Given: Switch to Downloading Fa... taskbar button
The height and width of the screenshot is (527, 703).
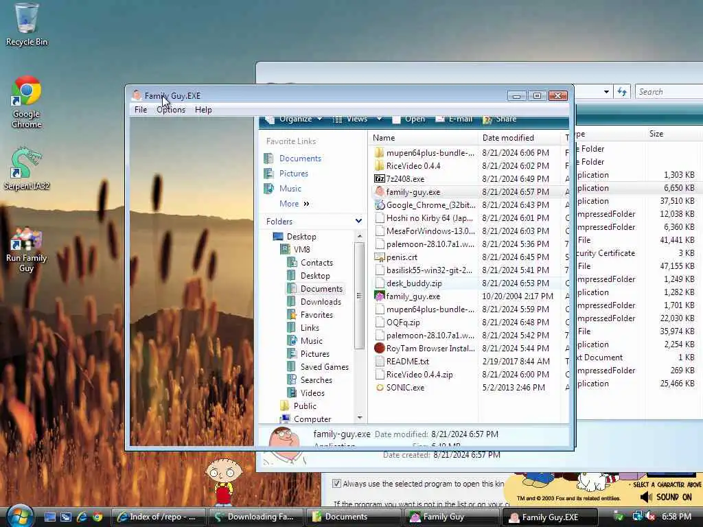Looking at the screenshot, I should point(255,517).
